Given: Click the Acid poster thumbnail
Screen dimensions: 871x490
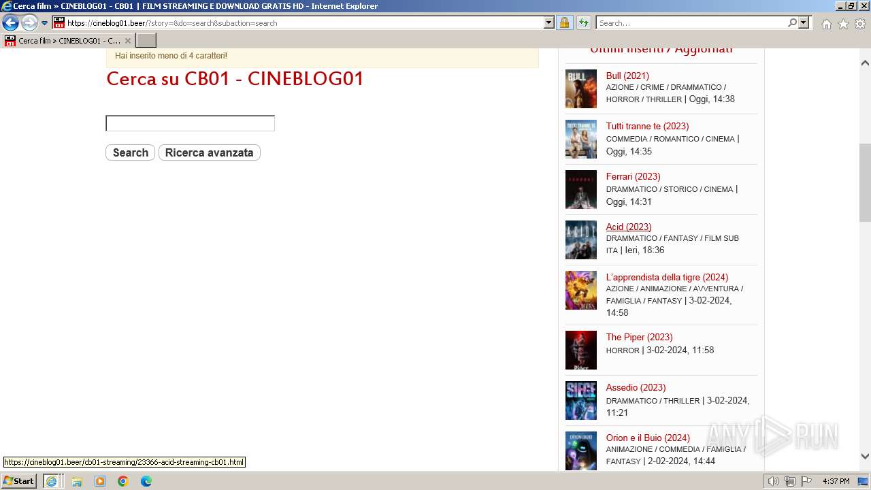Looking at the screenshot, I should [581, 240].
